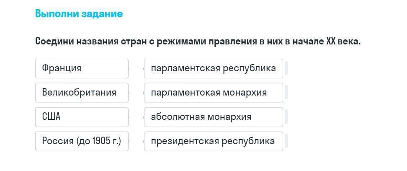The width and height of the screenshot is (407, 171).
Task: Choose the Россия (до 1905 г.) box
Action: coord(82,141)
